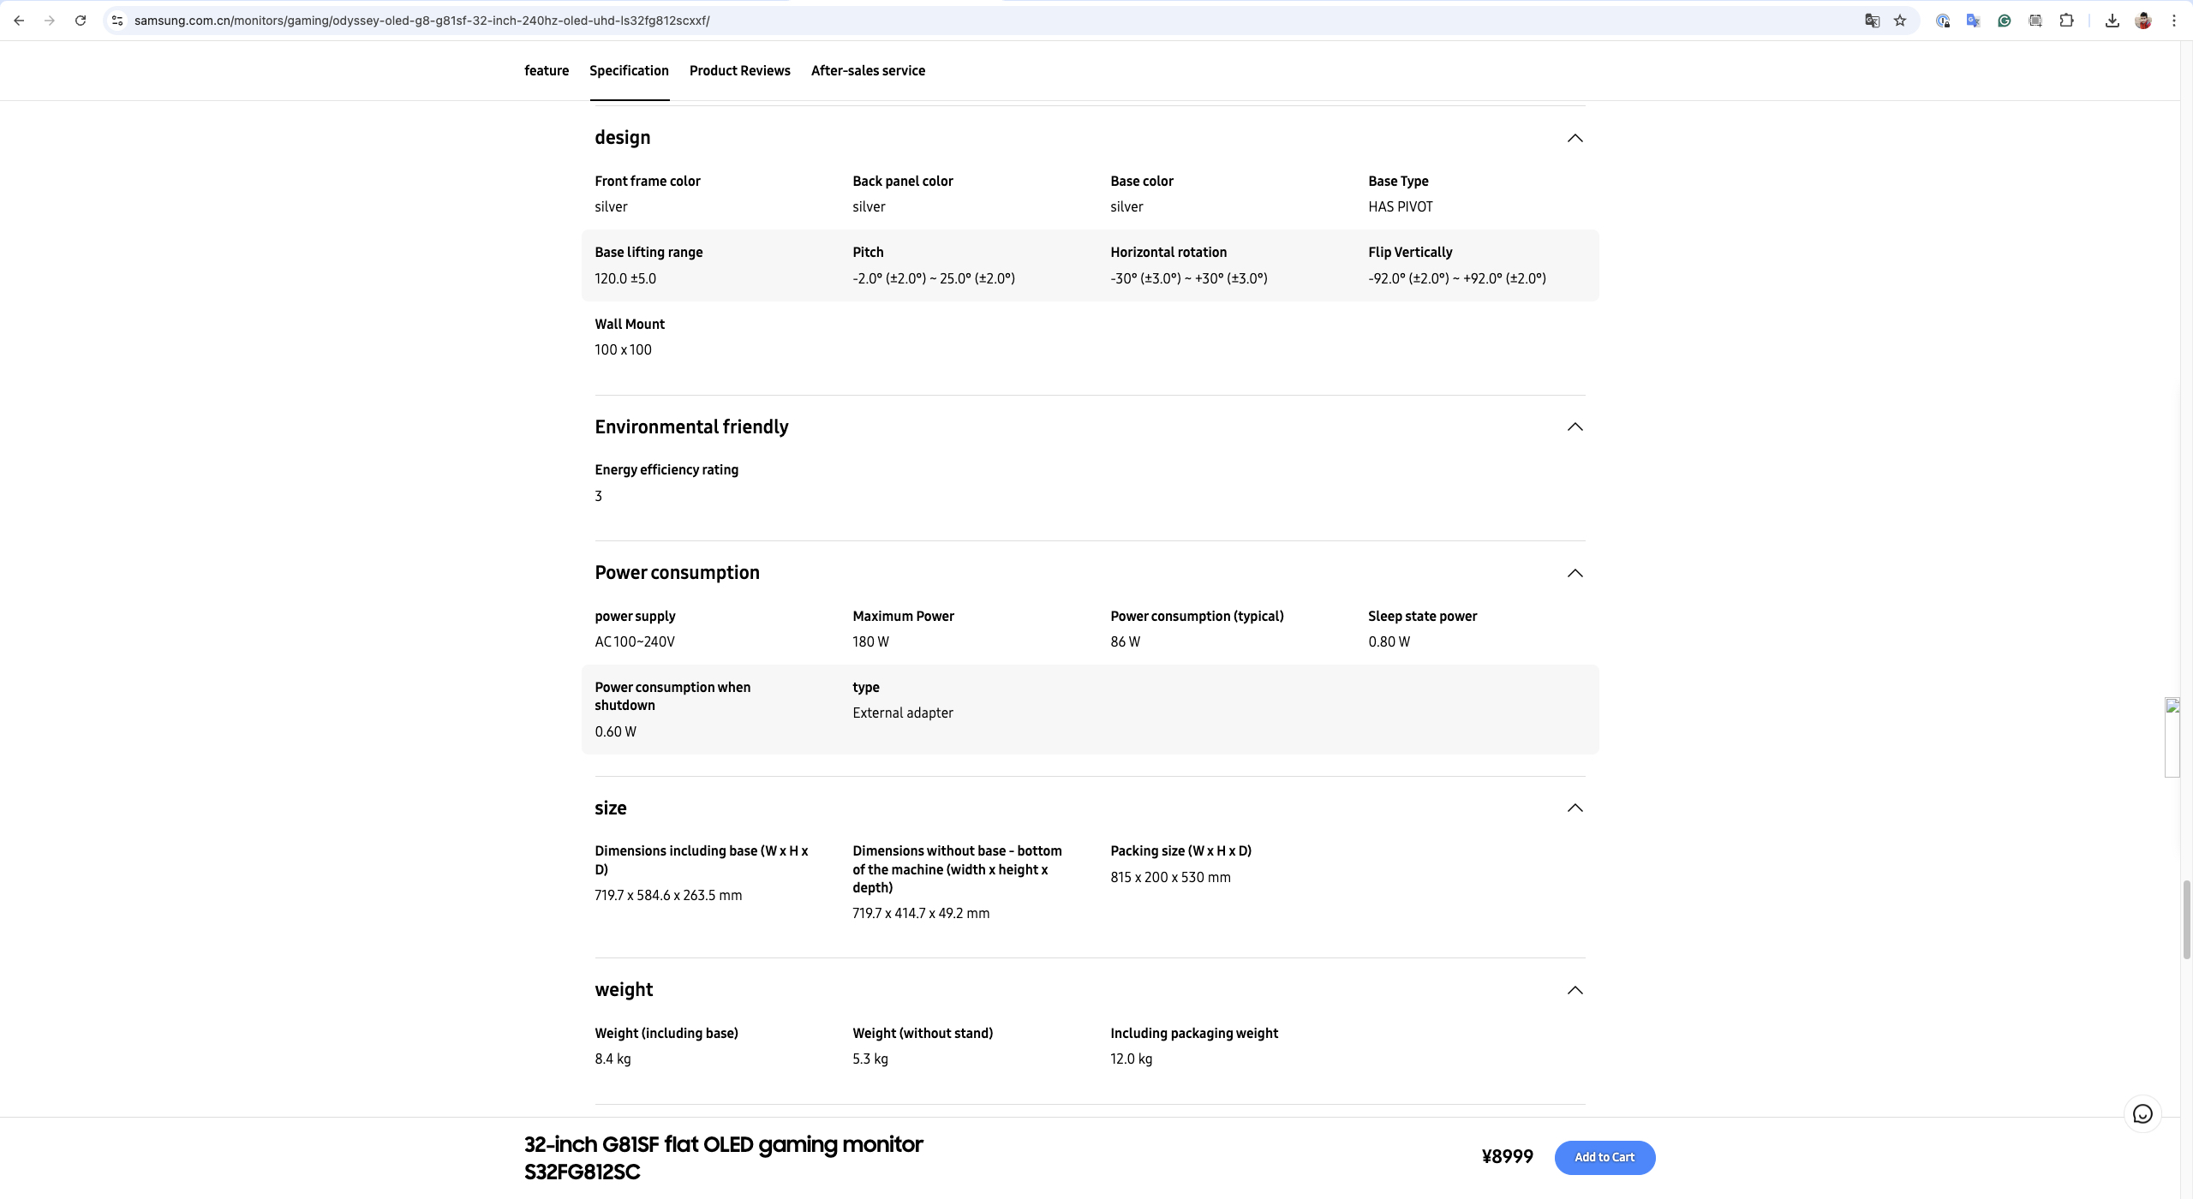Open the Grammarly extension icon

tap(2004, 21)
